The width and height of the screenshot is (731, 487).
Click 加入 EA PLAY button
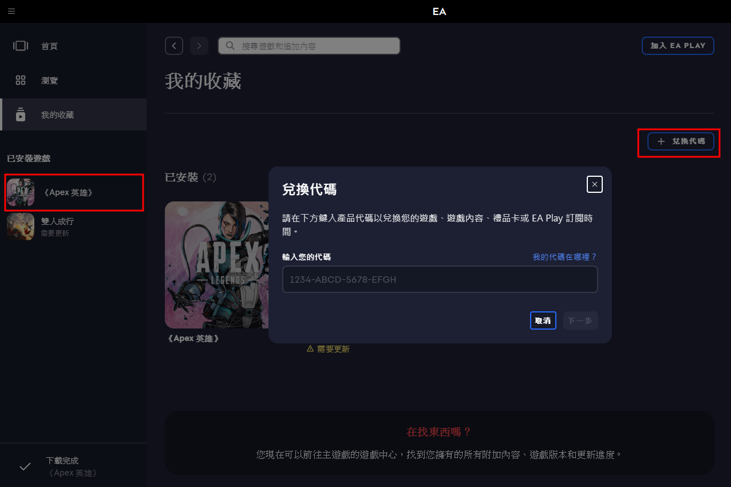point(678,46)
